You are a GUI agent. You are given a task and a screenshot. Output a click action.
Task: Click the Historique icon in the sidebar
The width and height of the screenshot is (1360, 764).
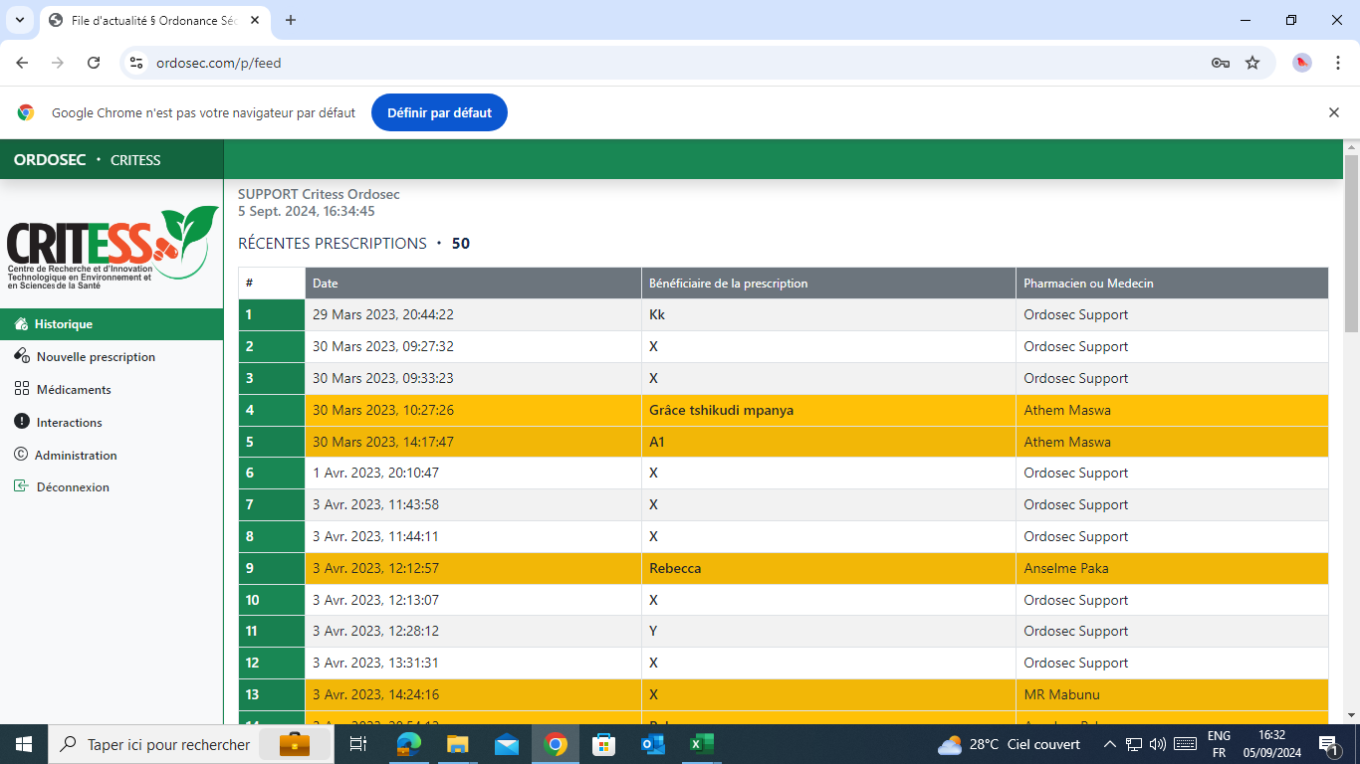[21, 324]
